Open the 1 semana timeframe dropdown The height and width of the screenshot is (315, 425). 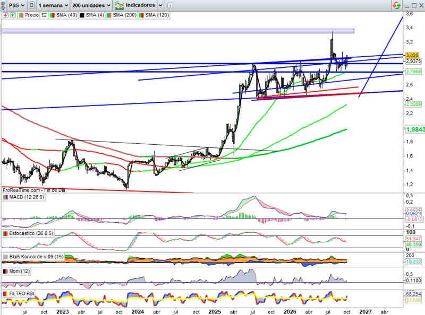coord(54,5)
